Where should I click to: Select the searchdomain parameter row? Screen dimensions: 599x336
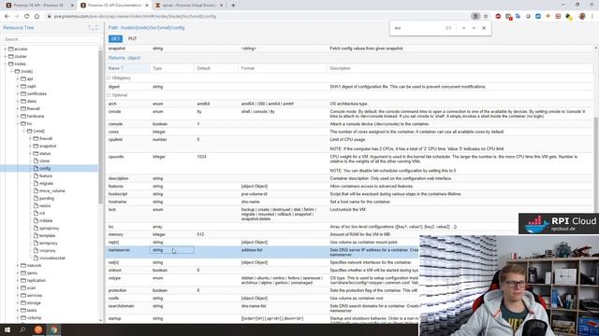262,308
